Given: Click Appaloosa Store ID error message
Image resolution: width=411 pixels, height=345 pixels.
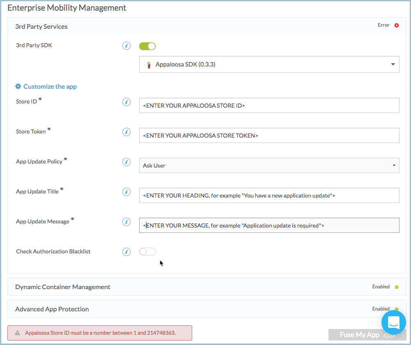Looking at the screenshot, I should click(x=101, y=333).
